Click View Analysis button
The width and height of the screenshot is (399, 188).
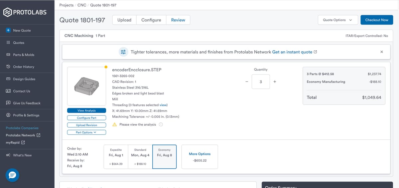pyautogui.click(x=86, y=110)
